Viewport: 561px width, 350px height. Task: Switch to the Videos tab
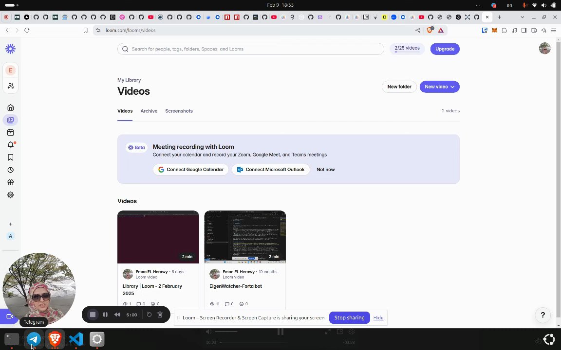125,111
